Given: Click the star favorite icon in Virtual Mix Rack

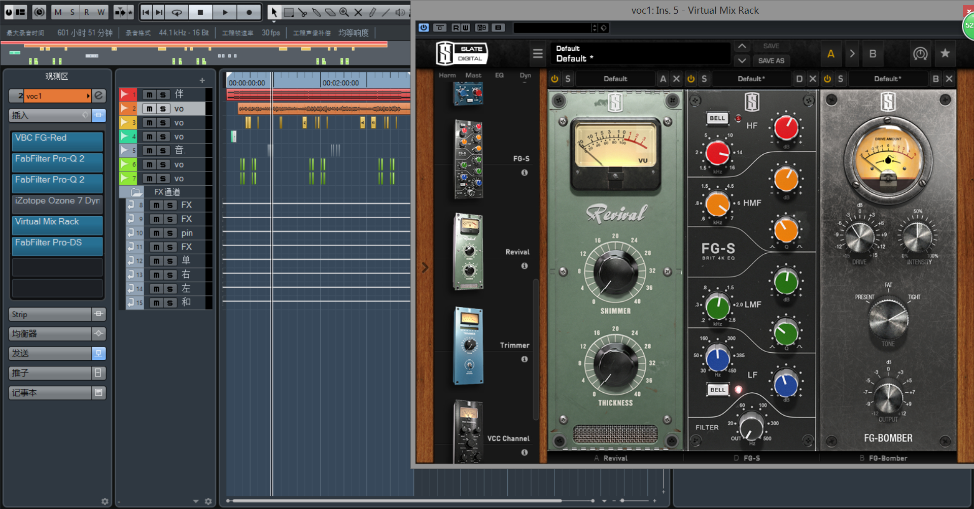Looking at the screenshot, I should 945,53.
